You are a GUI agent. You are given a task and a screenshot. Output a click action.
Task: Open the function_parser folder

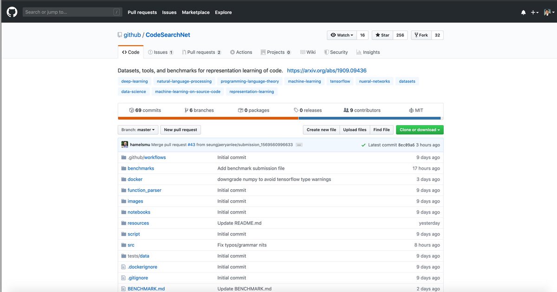click(144, 190)
